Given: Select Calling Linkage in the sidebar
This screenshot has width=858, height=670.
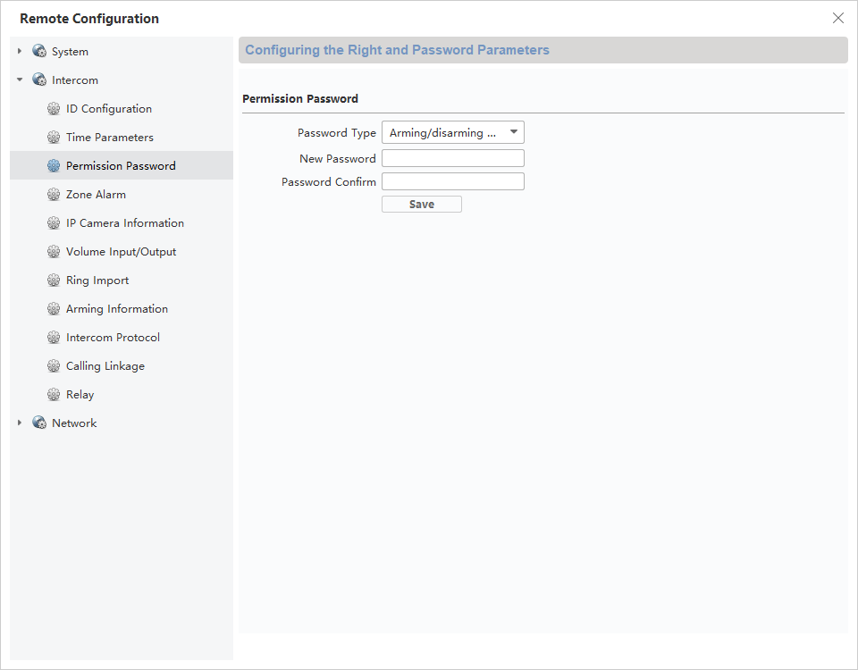Looking at the screenshot, I should tap(105, 366).
